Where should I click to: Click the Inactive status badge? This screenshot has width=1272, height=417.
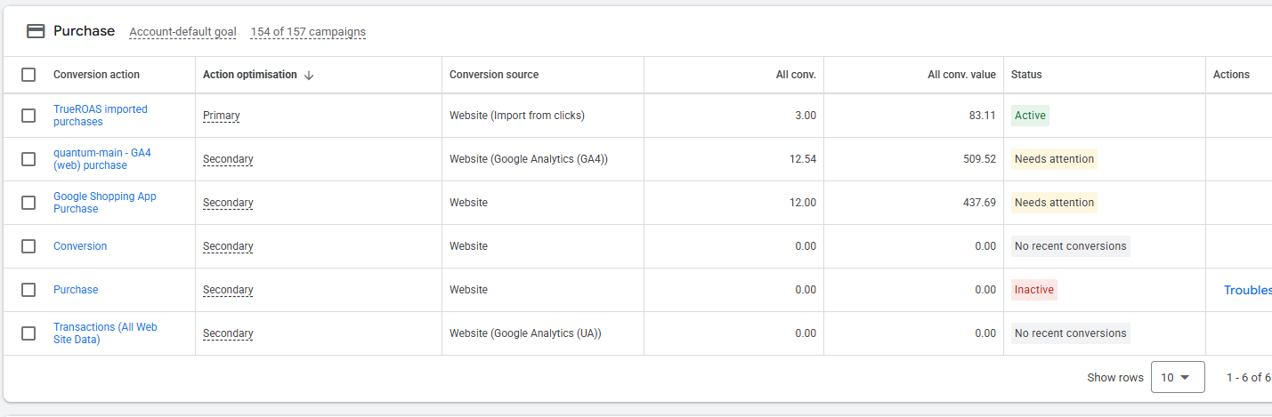(x=1033, y=290)
